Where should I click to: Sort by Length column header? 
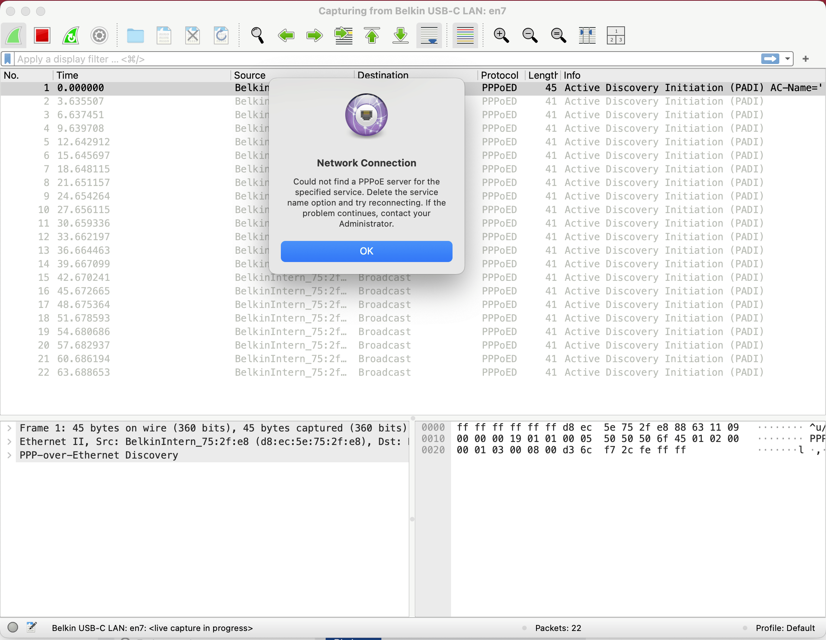(543, 75)
